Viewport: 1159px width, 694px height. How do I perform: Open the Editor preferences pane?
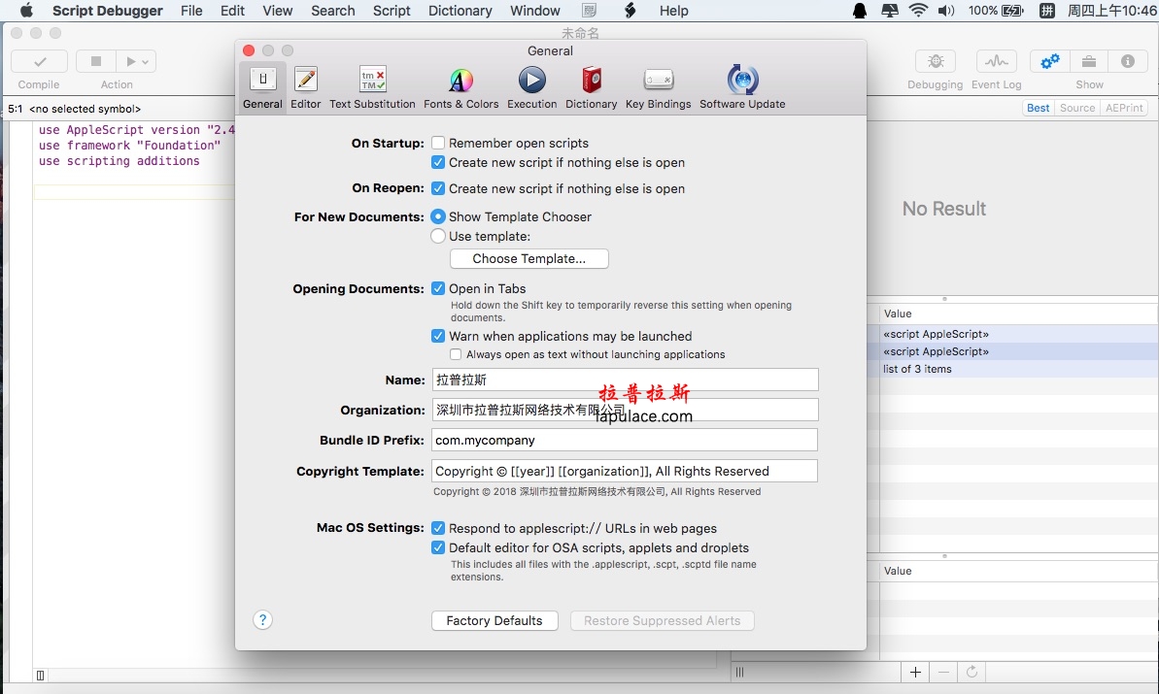click(x=305, y=88)
